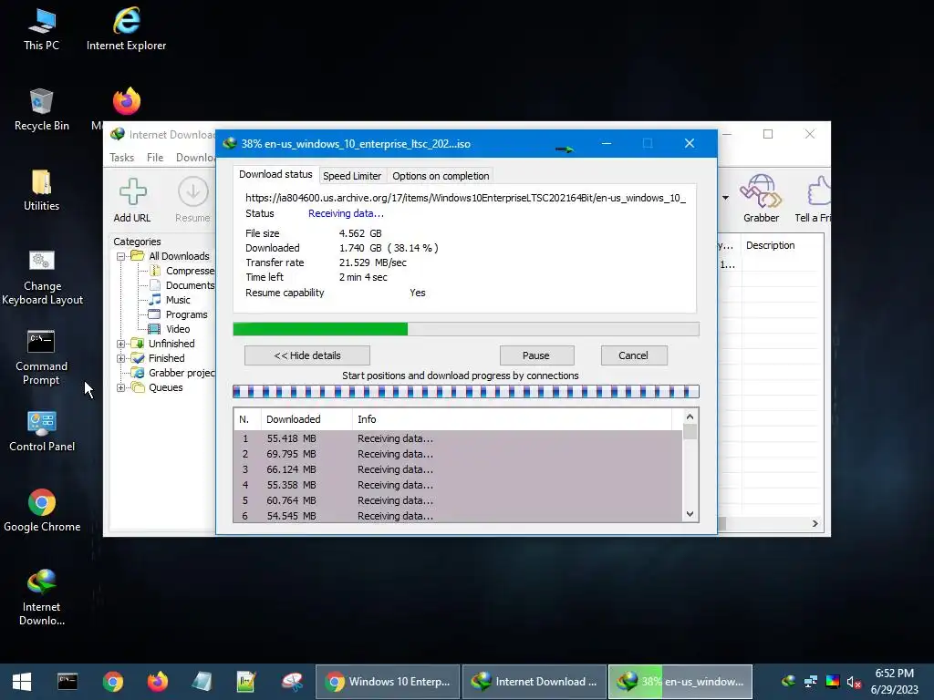Switch to the Speed Limiter tab

[x=352, y=176]
